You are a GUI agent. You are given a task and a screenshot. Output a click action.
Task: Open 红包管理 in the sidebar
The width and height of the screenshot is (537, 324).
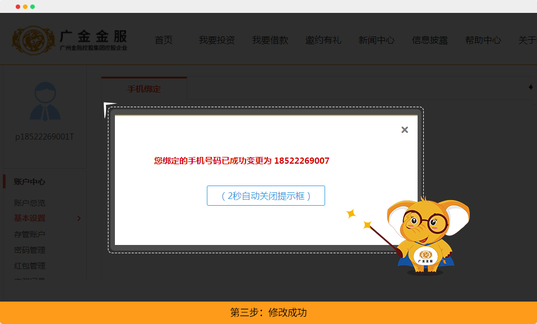coord(30,266)
